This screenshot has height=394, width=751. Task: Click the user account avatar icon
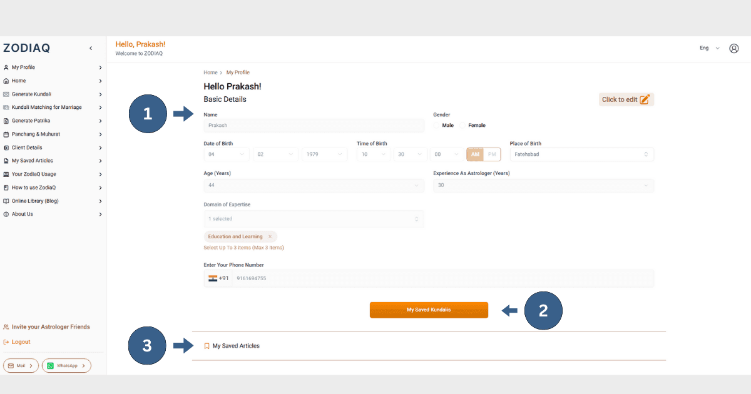point(734,48)
